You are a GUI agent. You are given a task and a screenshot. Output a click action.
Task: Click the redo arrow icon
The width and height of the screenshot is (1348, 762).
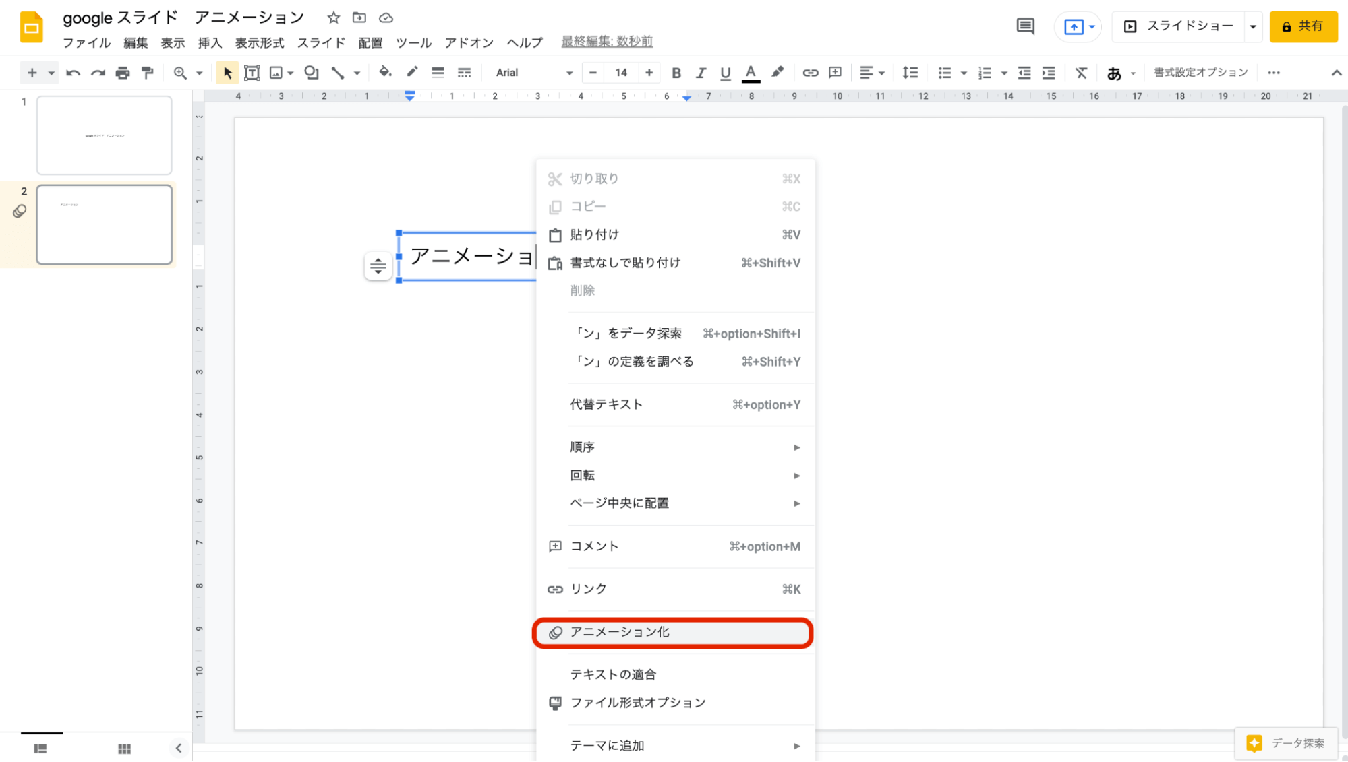tap(98, 73)
